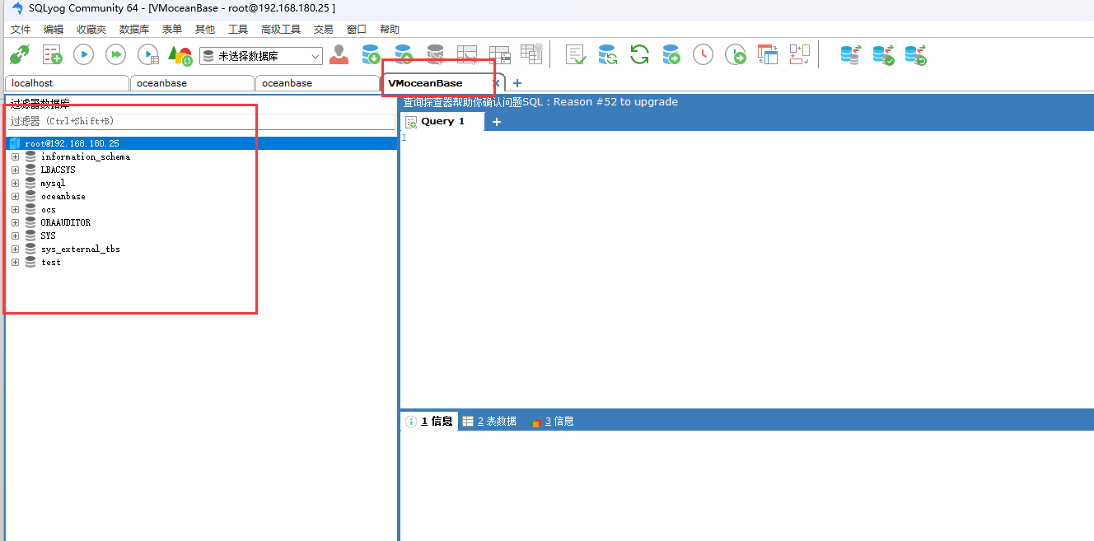Click the purple, green, red boxes layout icon
The height and width of the screenshot is (541, 1094).
tap(800, 55)
